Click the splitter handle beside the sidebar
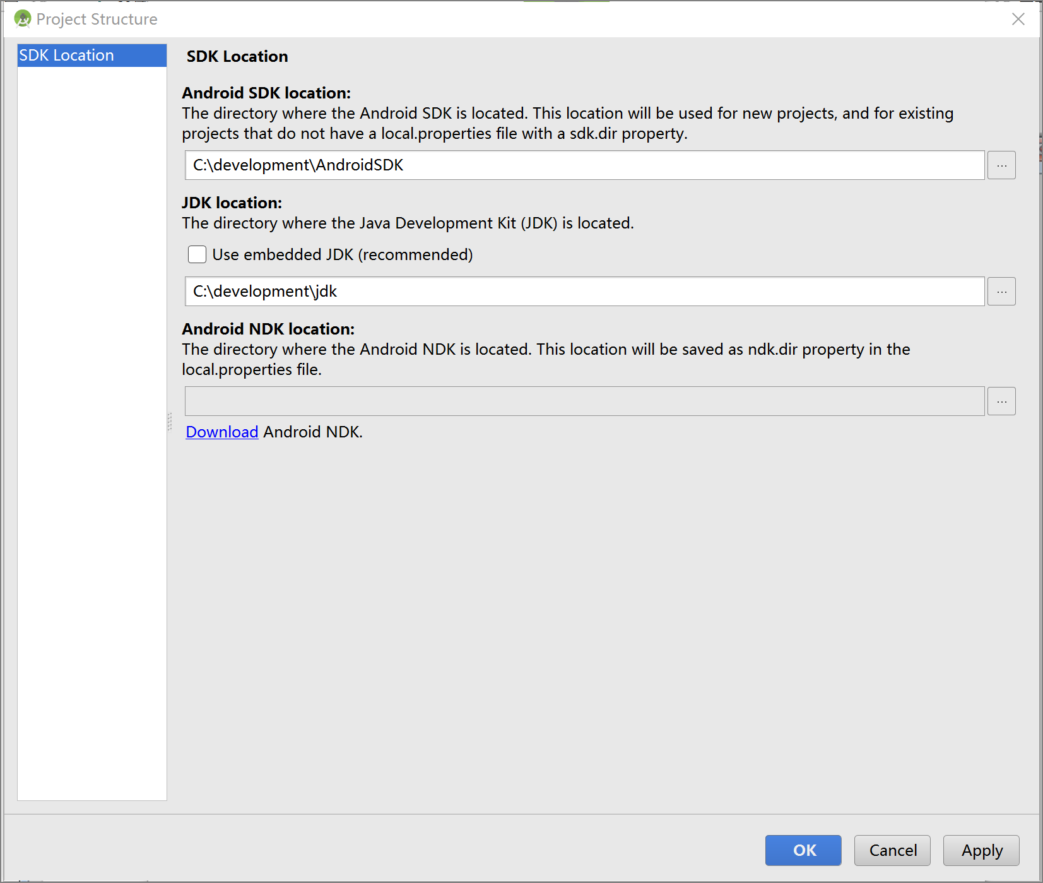This screenshot has width=1043, height=883. point(170,422)
